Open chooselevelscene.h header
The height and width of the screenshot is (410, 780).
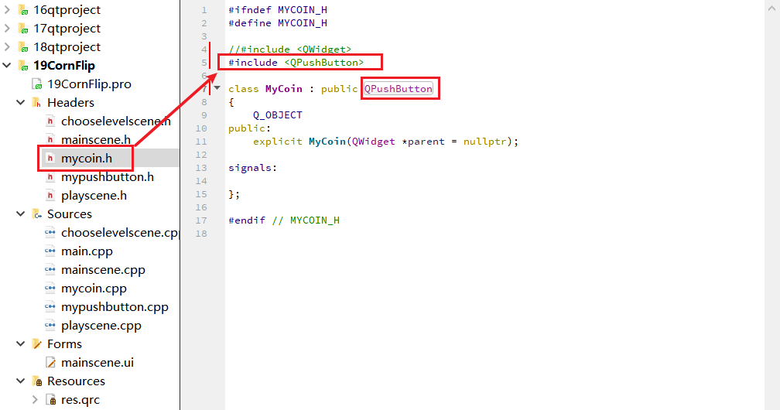tap(116, 121)
